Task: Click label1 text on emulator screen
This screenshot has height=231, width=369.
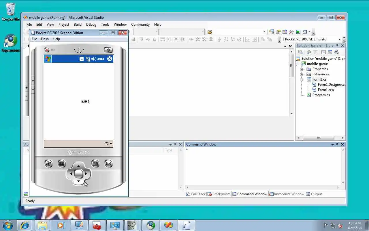Action: point(85,101)
